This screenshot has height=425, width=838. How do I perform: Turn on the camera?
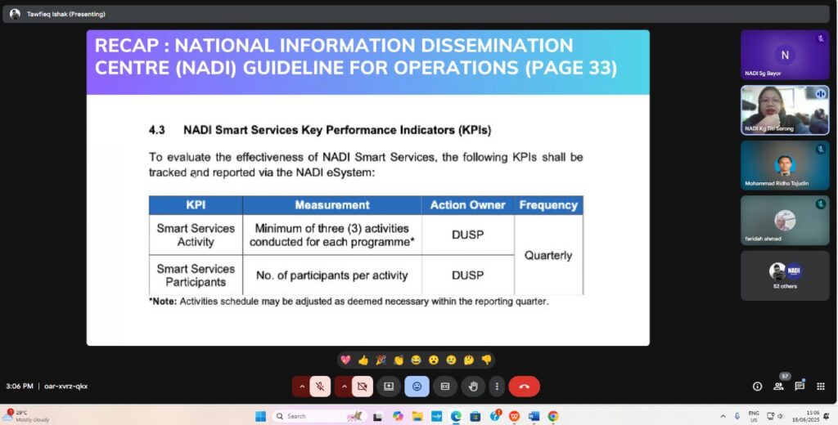pos(363,386)
